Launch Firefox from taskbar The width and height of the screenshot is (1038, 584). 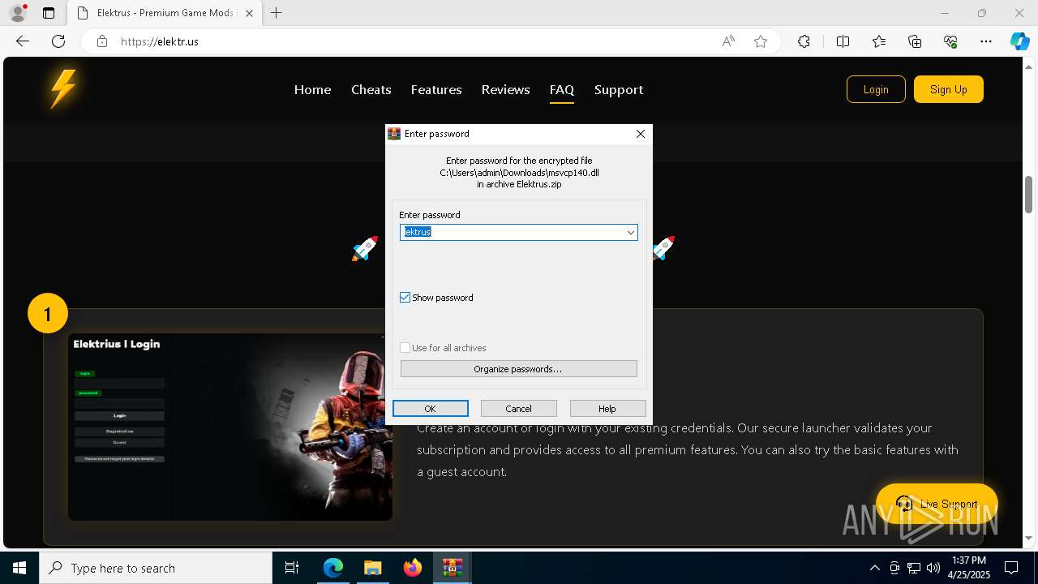pos(413,568)
